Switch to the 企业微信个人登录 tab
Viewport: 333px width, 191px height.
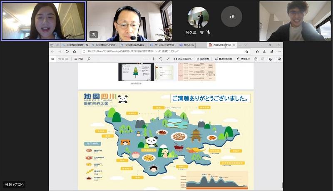(104, 45)
